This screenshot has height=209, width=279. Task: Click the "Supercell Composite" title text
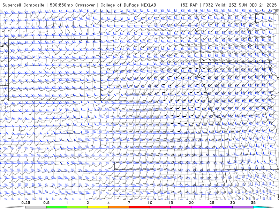coord(23,5)
